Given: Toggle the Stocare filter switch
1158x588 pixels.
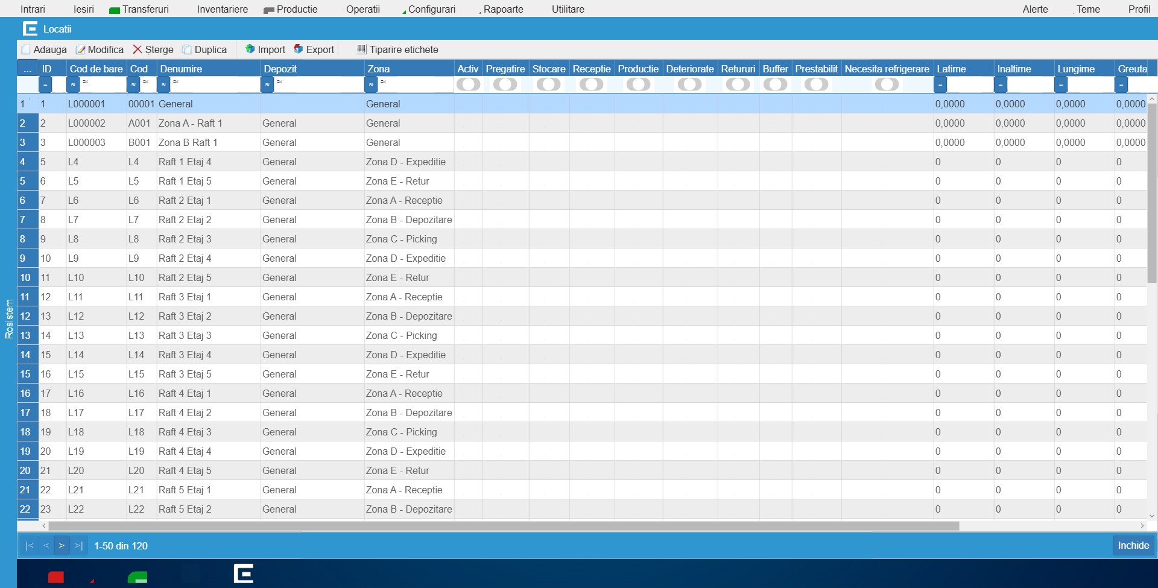Looking at the screenshot, I should coord(549,84).
